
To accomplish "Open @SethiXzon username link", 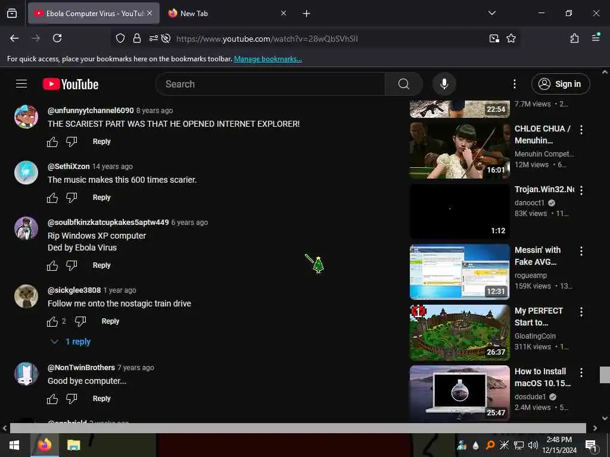I will point(69,167).
